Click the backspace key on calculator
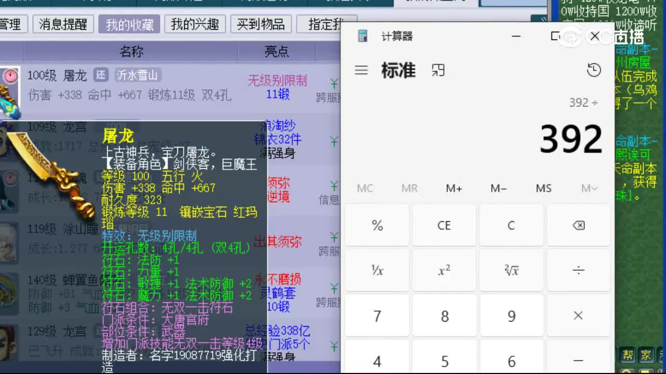 [x=578, y=225]
